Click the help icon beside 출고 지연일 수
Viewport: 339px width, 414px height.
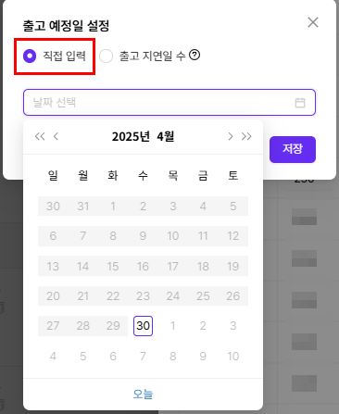pos(195,56)
